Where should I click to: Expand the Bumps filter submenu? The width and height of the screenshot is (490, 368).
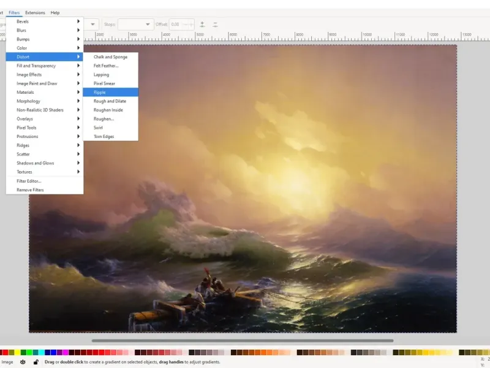[x=45, y=39]
